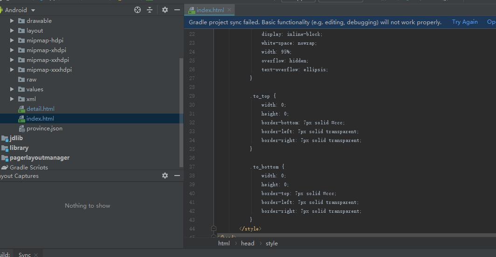Select the index.html editor tab
496x257 pixels.
210,10
